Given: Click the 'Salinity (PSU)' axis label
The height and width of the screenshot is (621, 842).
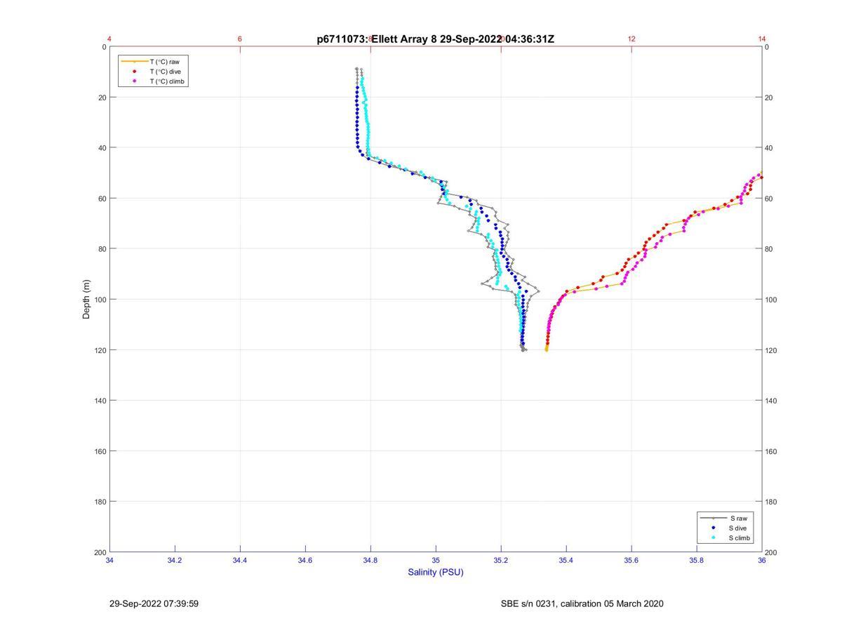Looking at the screenshot, I should [x=436, y=572].
